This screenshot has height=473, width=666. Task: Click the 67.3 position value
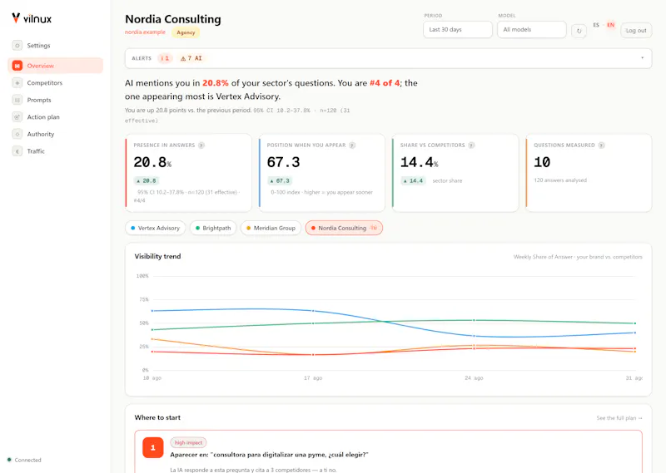(x=283, y=162)
